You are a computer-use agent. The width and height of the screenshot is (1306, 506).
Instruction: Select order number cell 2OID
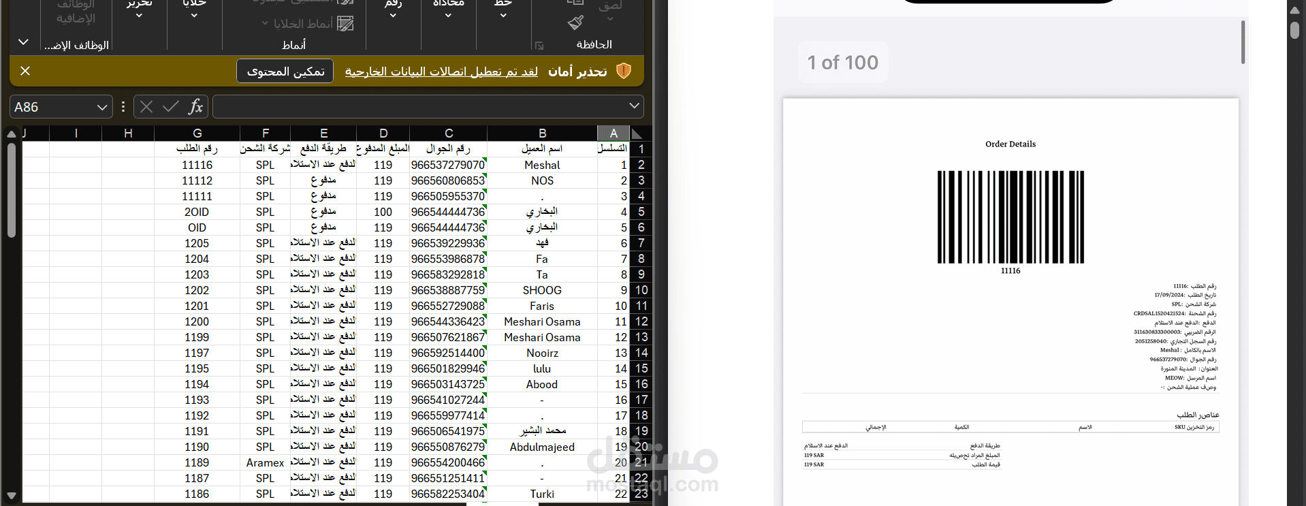[197, 212]
